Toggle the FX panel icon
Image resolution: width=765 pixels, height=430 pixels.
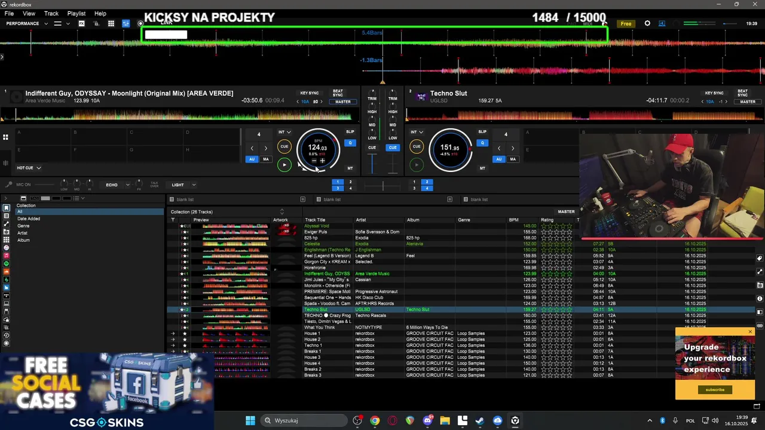tap(82, 24)
